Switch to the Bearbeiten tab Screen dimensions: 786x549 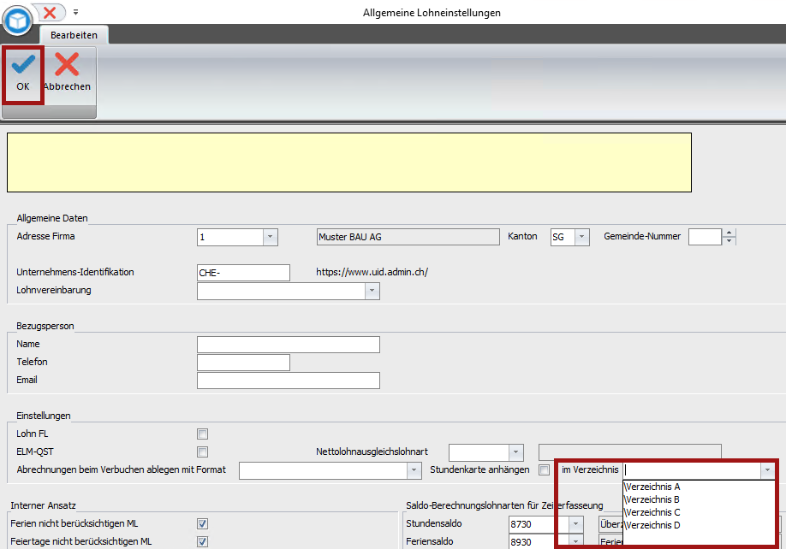coord(74,35)
